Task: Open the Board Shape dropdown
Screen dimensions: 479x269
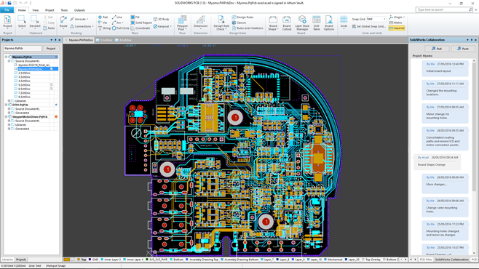Action: click(x=273, y=23)
